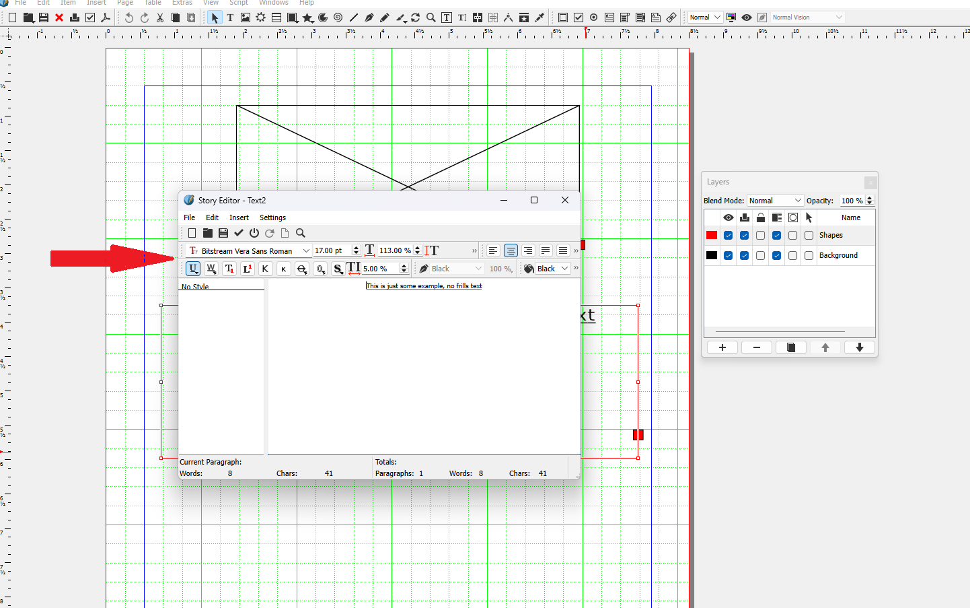Viewport: 970px width, 608px height.
Task: Open the Blend Mode dropdown in Layers
Action: 776,201
